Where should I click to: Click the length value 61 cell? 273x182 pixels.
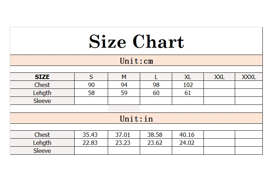(x=188, y=93)
